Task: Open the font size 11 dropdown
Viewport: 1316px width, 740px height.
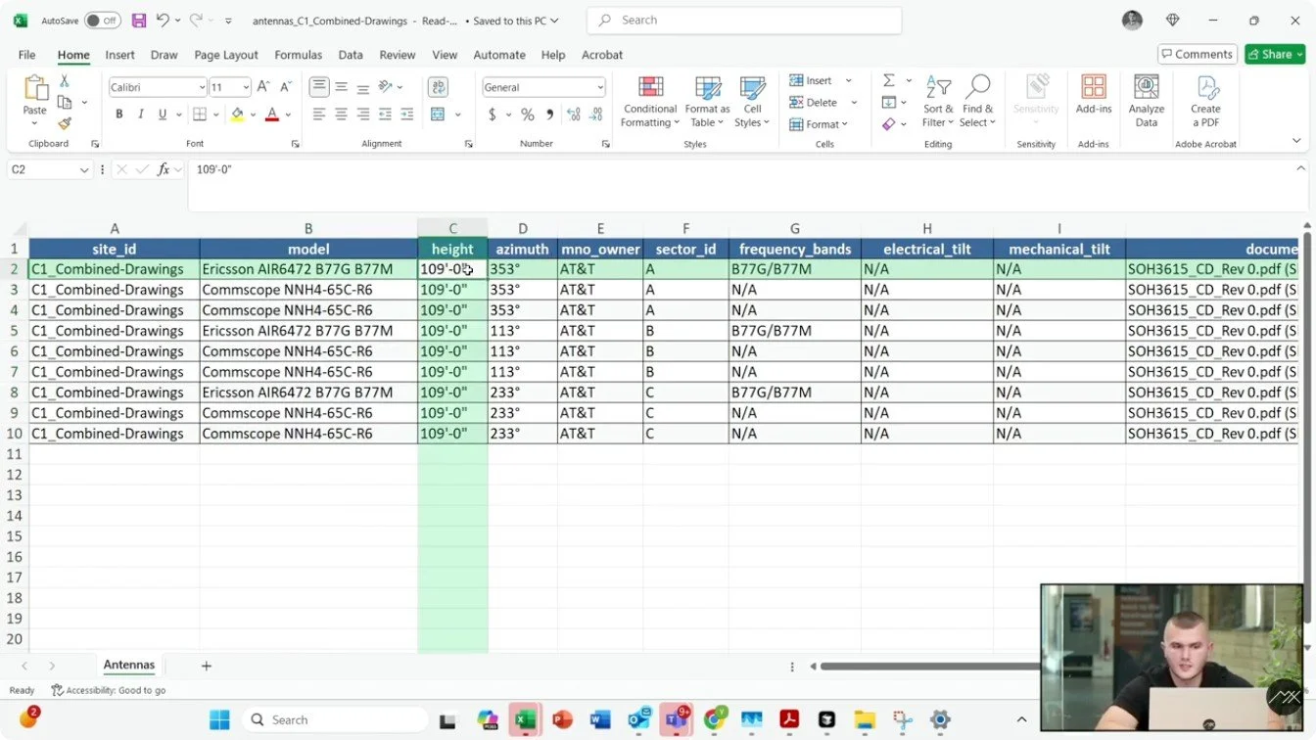Action: pos(246,87)
